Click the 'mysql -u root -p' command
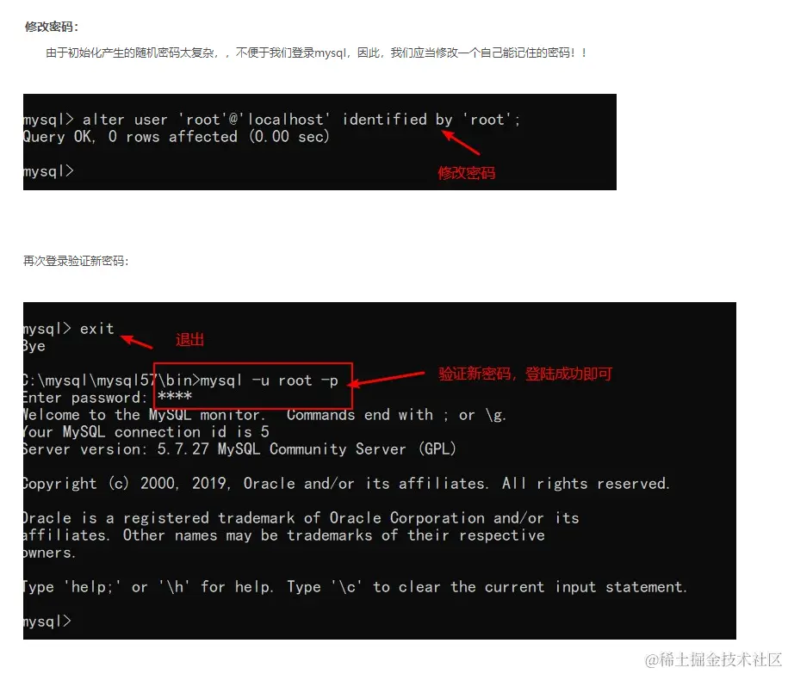788x674 pixels. coord(270,380)
